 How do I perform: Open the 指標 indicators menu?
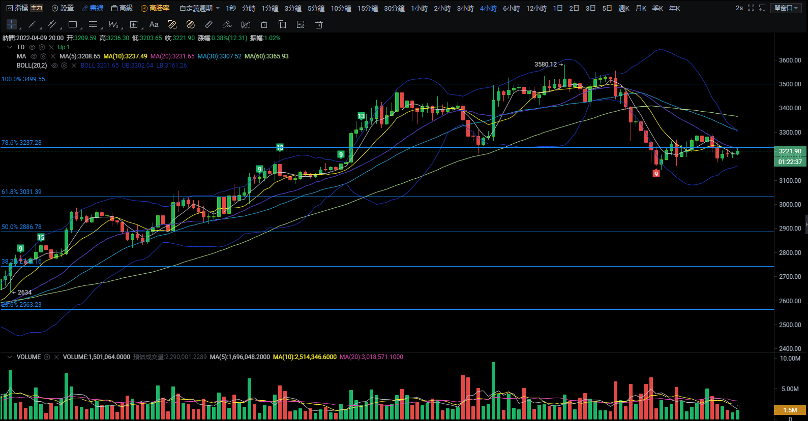coord(17,8)
